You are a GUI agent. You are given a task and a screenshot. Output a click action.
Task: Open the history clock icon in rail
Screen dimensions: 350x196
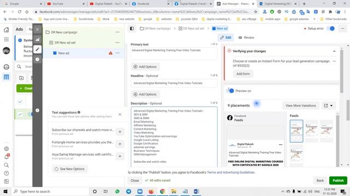(37, 59)
